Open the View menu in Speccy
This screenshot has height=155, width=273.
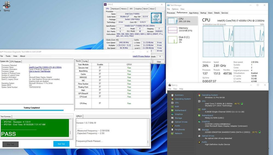click(175, 89)
